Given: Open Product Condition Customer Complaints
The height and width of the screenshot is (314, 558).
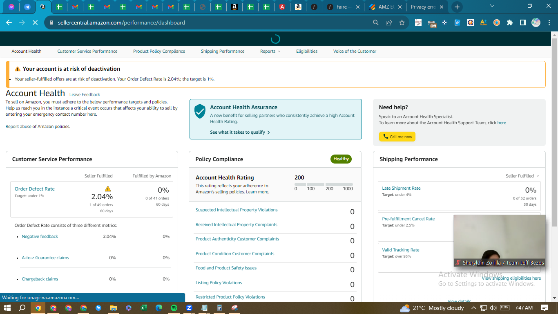Looking at the screenshot, I should pos(235,253).
